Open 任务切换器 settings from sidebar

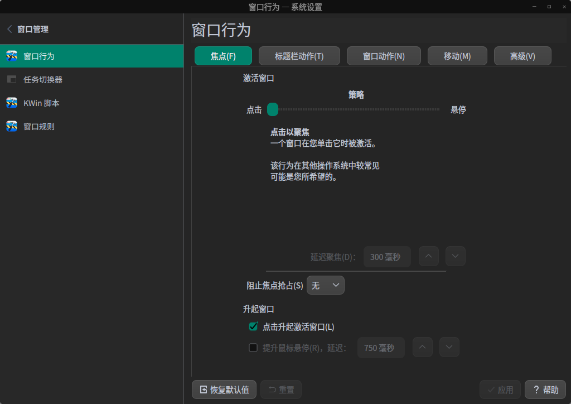click(45, 79)
